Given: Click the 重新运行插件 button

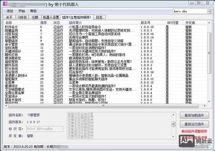Looking at the screenshot, I should click(194, 124).
